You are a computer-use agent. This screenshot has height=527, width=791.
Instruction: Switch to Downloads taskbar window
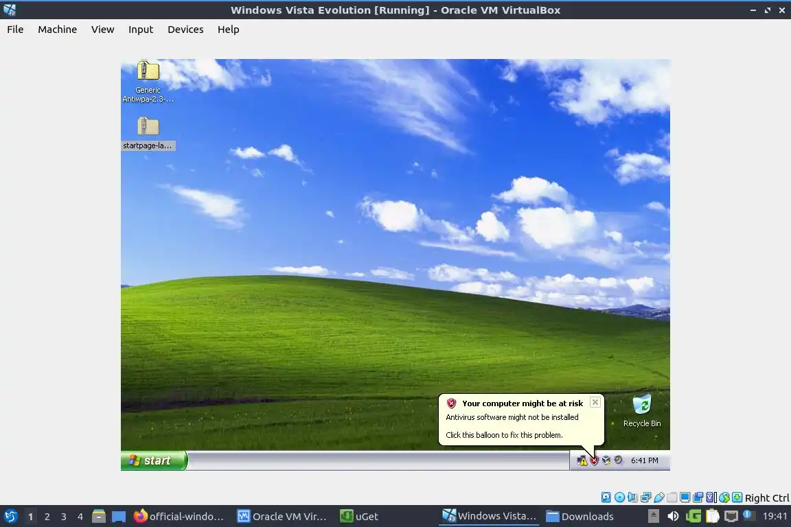pos(580,516)
